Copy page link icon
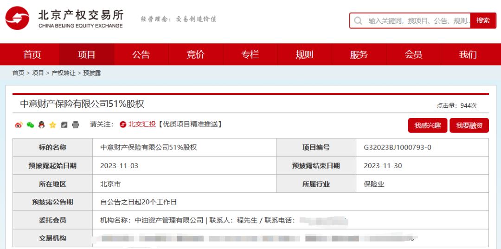Screen dimensions: 501x249 tap(64, 125)
